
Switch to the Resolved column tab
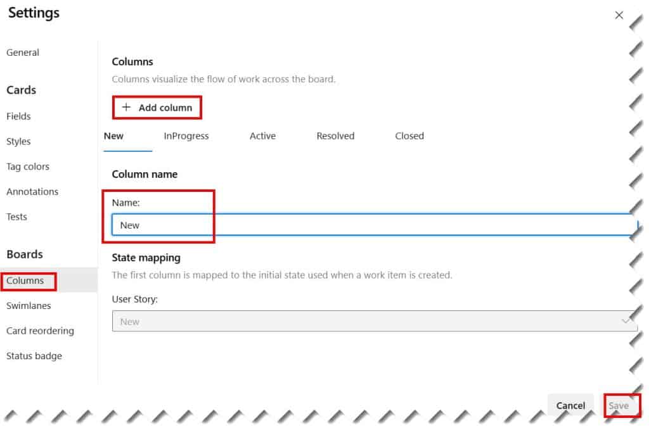coord(335,136)
